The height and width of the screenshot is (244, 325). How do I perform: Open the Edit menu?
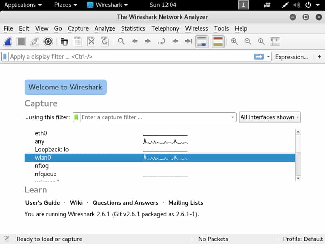tap(24, 29)
